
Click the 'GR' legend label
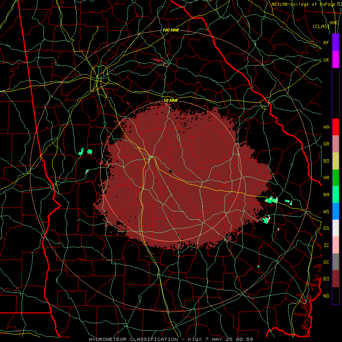(x=326, y=144)
